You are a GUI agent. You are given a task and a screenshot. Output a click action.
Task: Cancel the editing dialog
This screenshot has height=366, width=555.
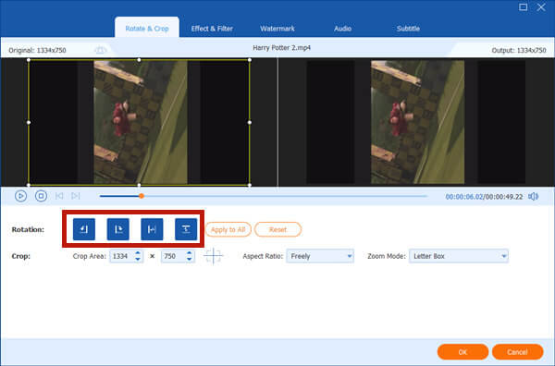click(x=517, y=352)
